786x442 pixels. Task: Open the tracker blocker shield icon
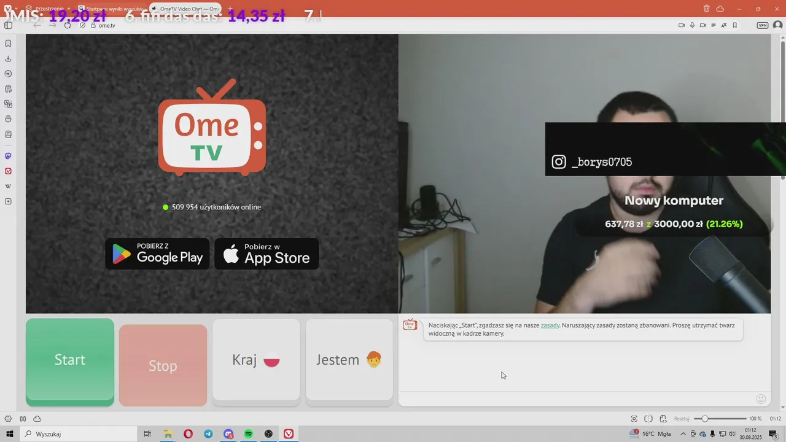[83, 25]
